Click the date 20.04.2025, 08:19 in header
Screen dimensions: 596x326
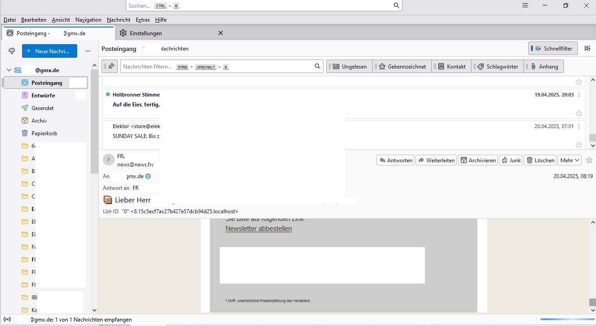[x=573, y=176]
